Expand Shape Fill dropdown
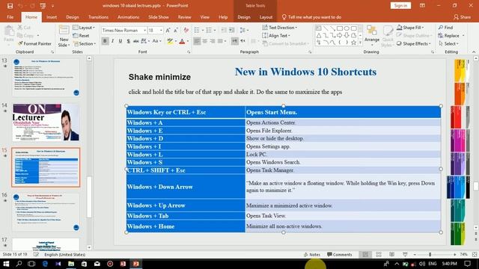Viewport: 479px width, 269px height. [x=410, y=28]
